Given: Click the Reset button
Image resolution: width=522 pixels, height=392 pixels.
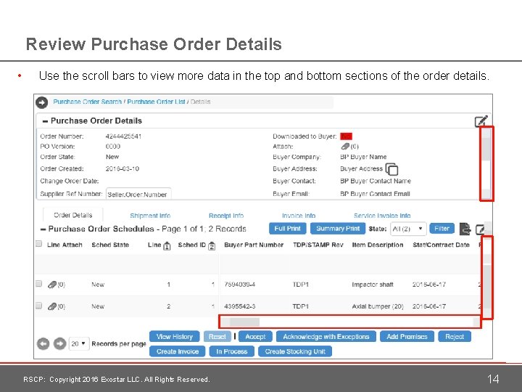Looking at the screenshot, I should pyautogui.click(x=217, y=337).
